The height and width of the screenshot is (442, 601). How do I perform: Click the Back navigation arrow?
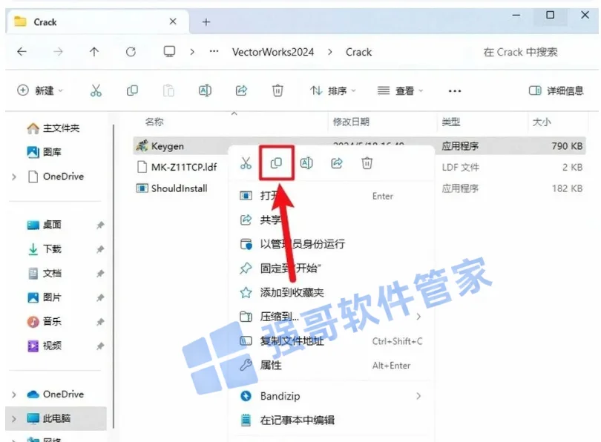[x=22, y=51]
